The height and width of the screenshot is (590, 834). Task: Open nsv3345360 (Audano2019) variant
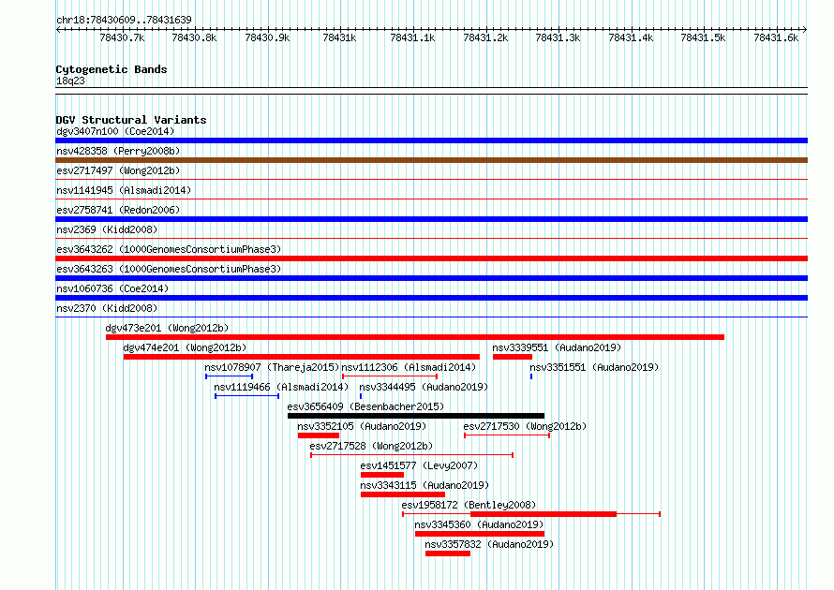pyautogui.click(x=479, y=524)
